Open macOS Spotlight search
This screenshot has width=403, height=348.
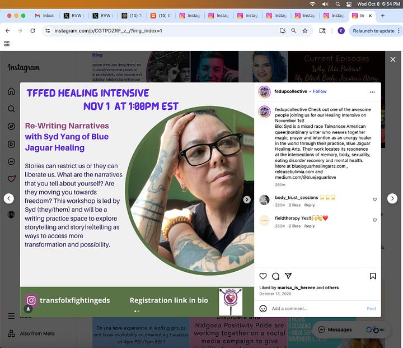[338, 4]
